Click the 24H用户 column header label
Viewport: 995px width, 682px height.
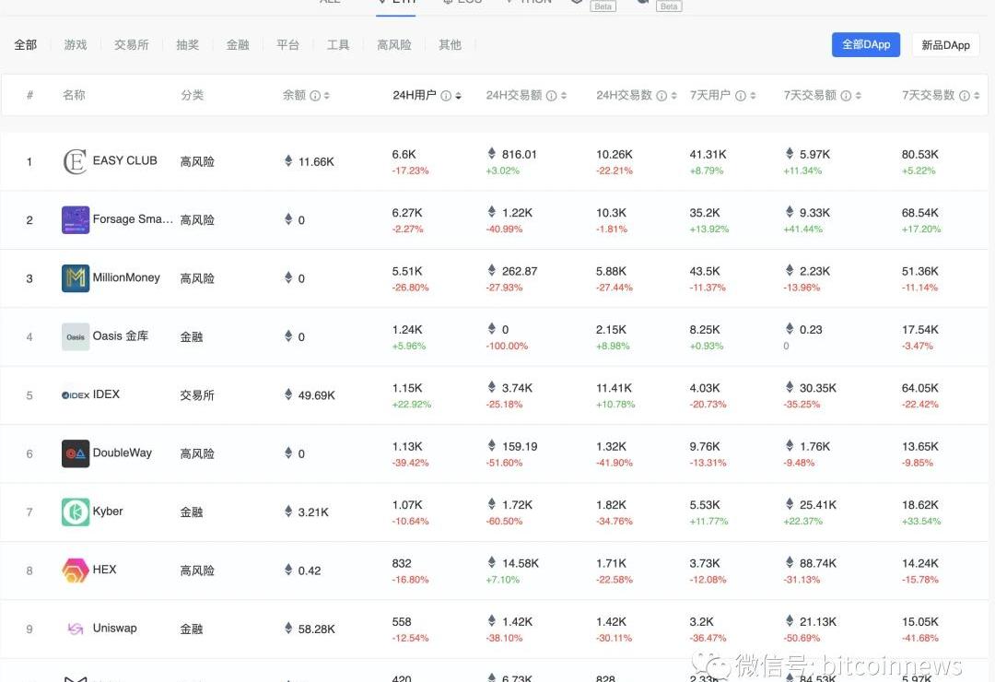(415, 95)
